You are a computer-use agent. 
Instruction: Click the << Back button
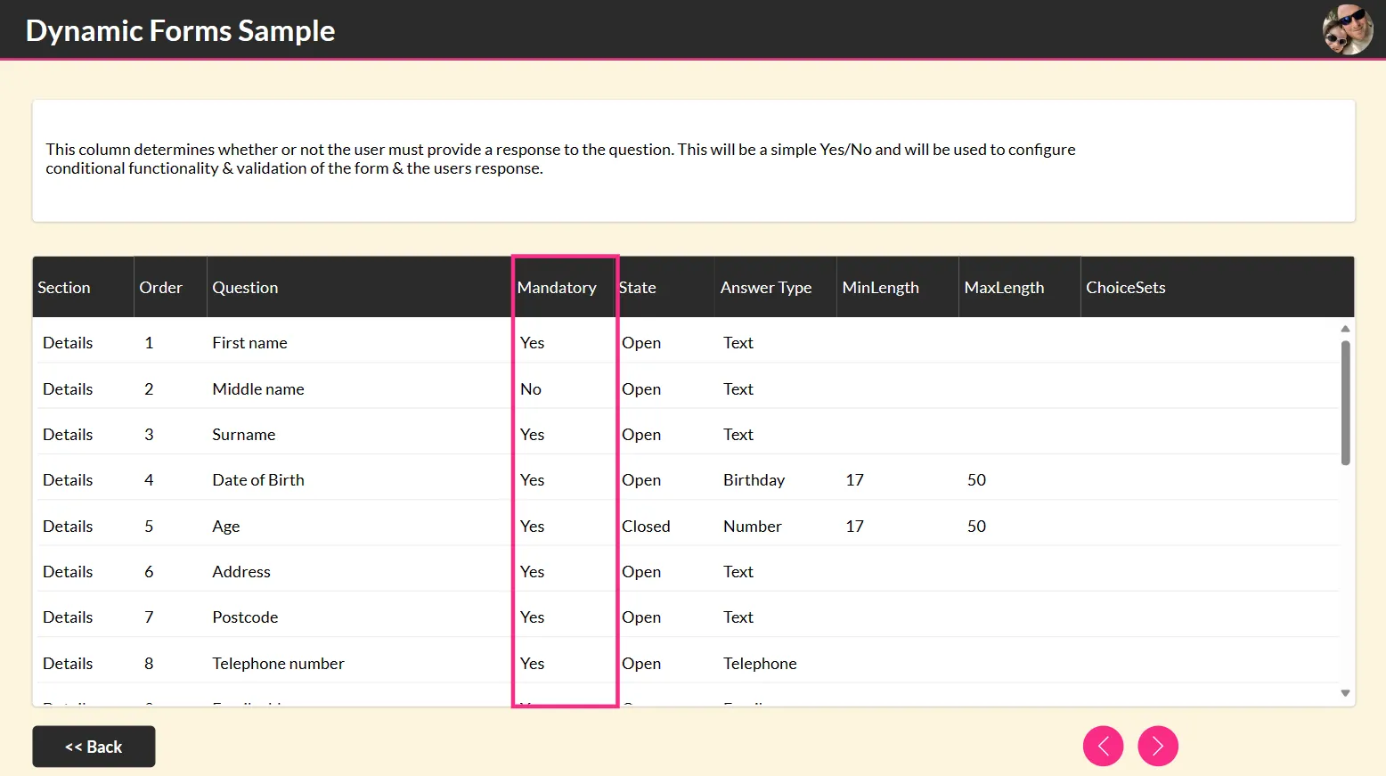click(x=94, y=747)
